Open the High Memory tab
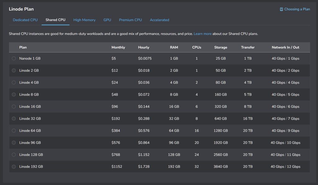This screenshot has width=318, height=185. pyautogui.click(x=84, y=20)
